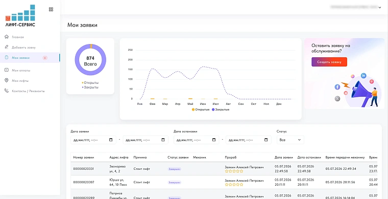Viewport: 388px width, 199px height.
Task: Click the ЛИФТ-СЕРВИС logo
Action: click(x=20, y=16)
